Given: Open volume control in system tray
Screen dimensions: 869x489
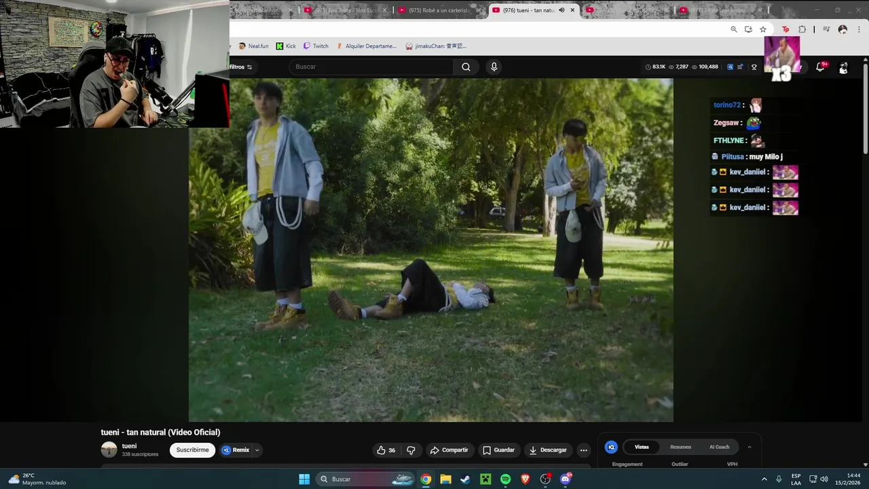Looking at the screenshot, I should (824, 479).
